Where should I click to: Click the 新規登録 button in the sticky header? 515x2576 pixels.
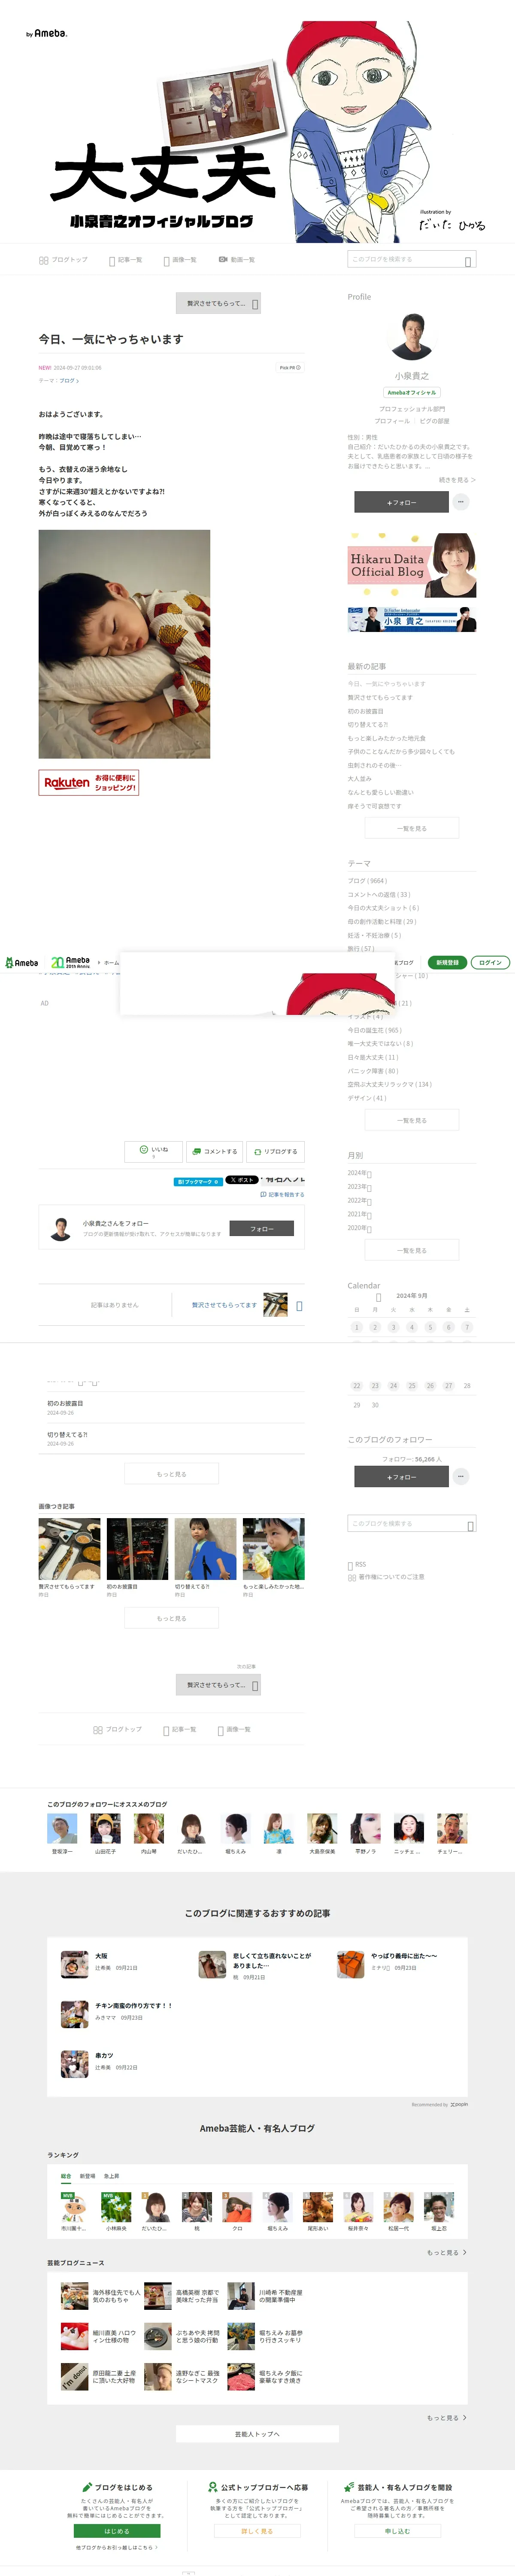(447, 962)
